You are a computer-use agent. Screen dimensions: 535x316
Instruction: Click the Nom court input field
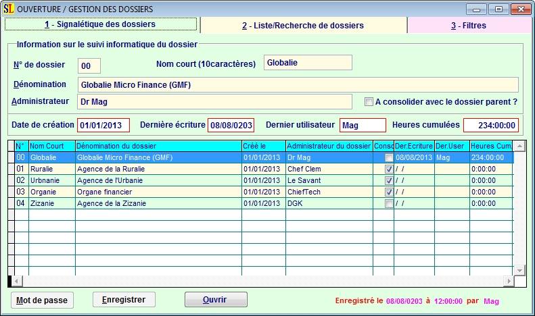pyautogui.click(x=308, y=63)
